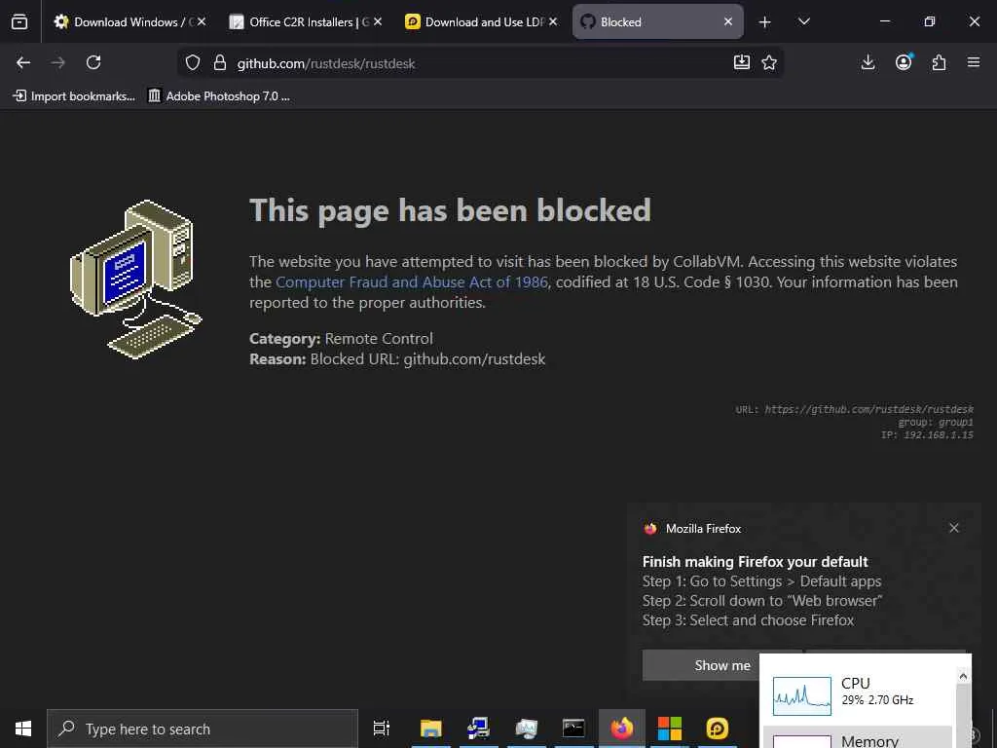Click the taskbar search box
Viewport: 997px width, 748px height.
click(x=203, y=729)
